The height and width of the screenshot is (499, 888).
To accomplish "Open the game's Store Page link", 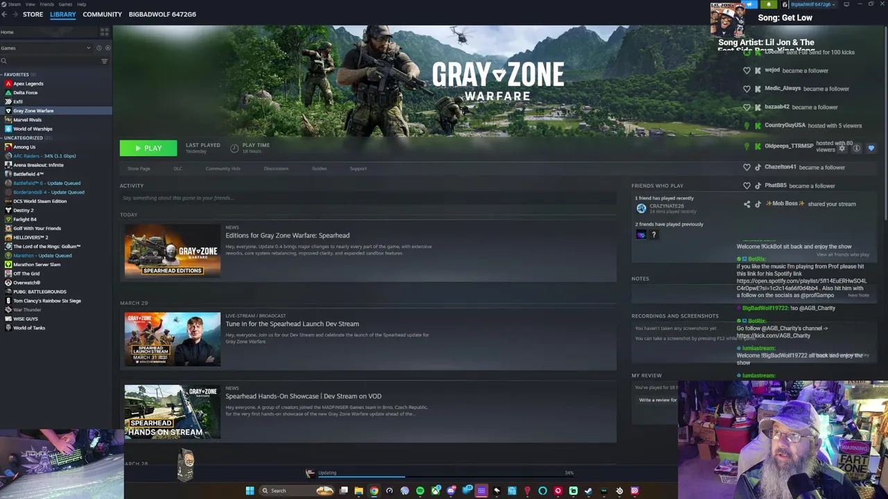I will coord(139,168).
